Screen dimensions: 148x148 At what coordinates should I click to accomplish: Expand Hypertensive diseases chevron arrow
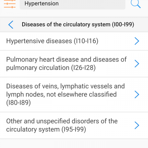pyautogui.click(x=137, y=41)
